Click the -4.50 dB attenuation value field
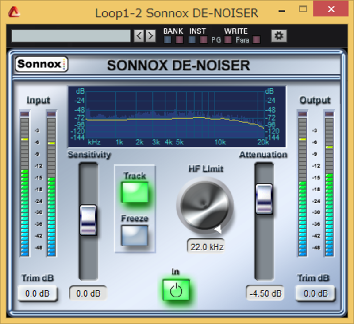Viewport: 354px width, 324px height. pos(264,293)
